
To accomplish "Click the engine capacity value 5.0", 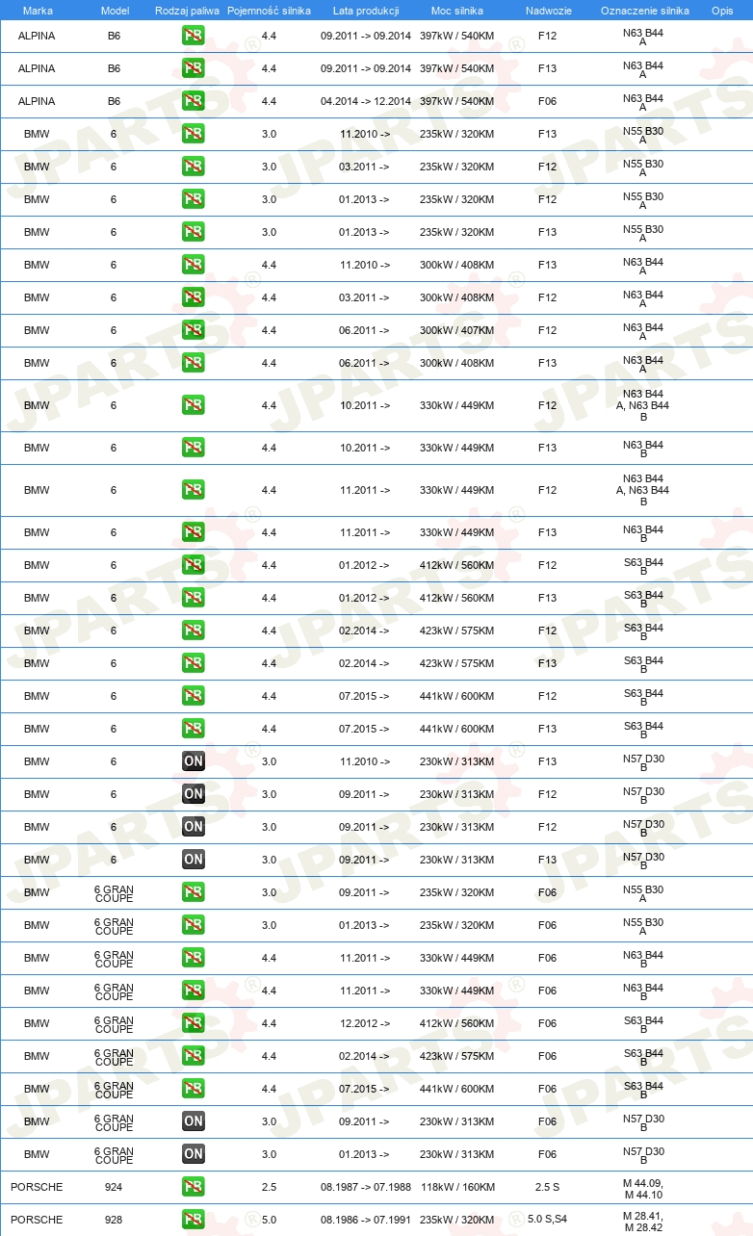I will pos(269,1221).
